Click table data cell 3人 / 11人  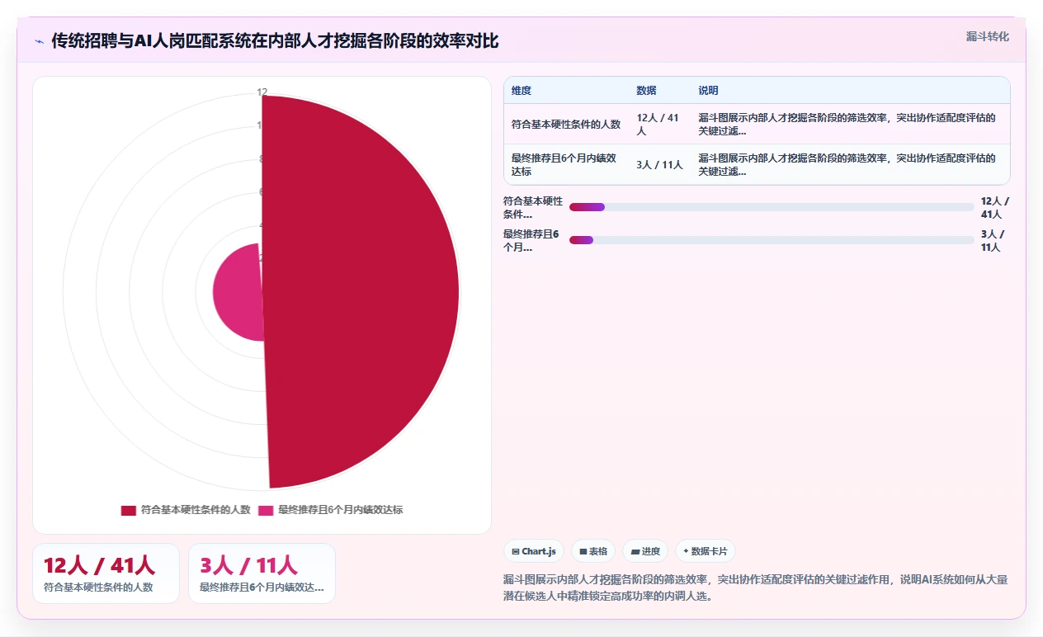click(659, 165)
